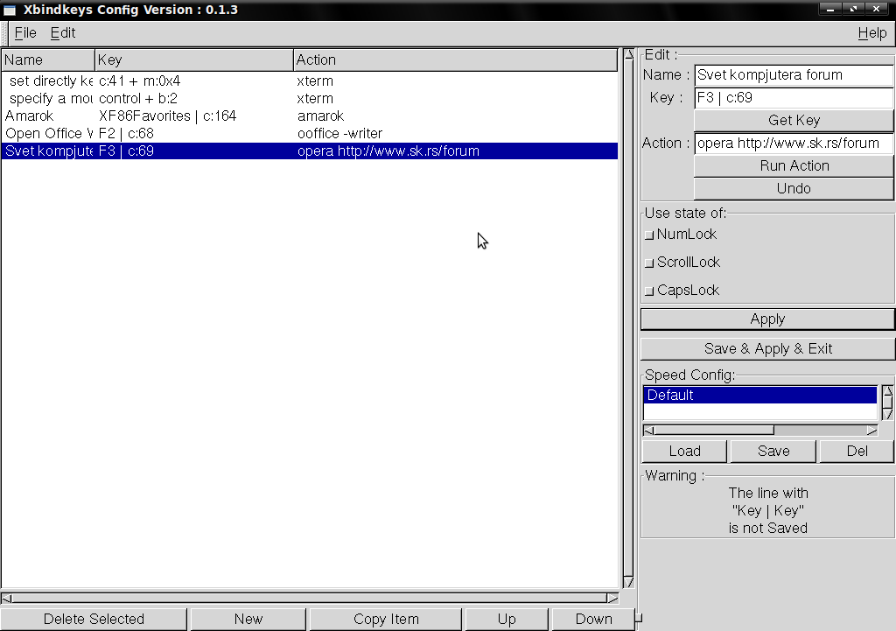Open the File menu
The height and width of the screenshot is (631, 896).
coord(25,32)
